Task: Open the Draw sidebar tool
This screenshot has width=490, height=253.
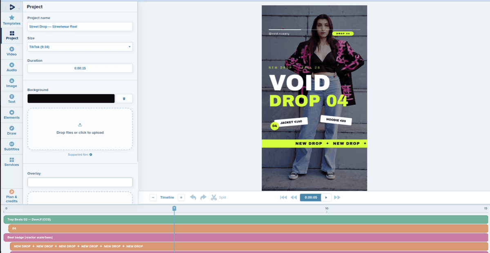Action: click(x=11, y=130)
